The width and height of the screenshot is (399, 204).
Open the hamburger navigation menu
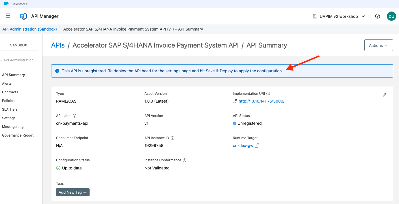8,16
